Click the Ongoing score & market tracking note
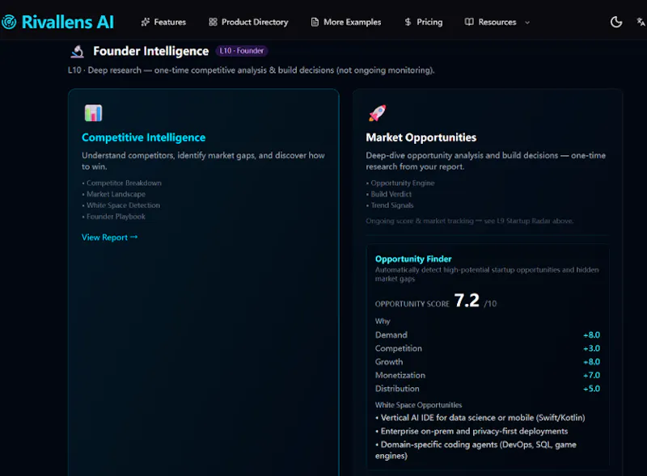The image size is (647, 476). (470, 221)
